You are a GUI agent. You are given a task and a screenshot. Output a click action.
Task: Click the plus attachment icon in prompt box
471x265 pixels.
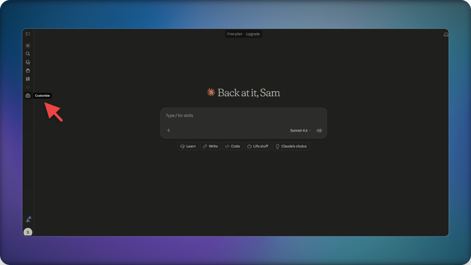tap(168, 130)
